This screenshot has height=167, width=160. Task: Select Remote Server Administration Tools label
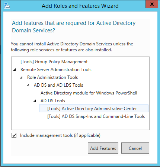point(56,70)
